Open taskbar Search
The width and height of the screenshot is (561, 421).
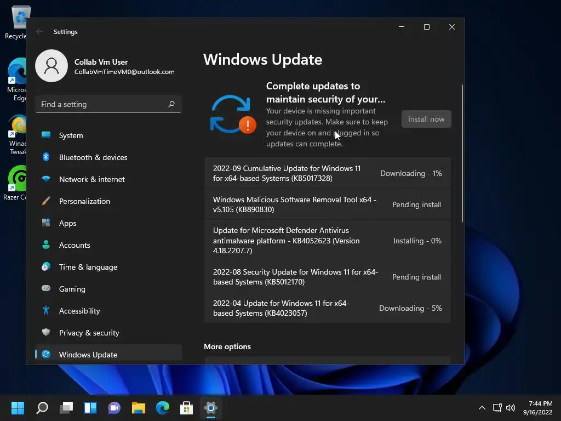coord(42,407)
